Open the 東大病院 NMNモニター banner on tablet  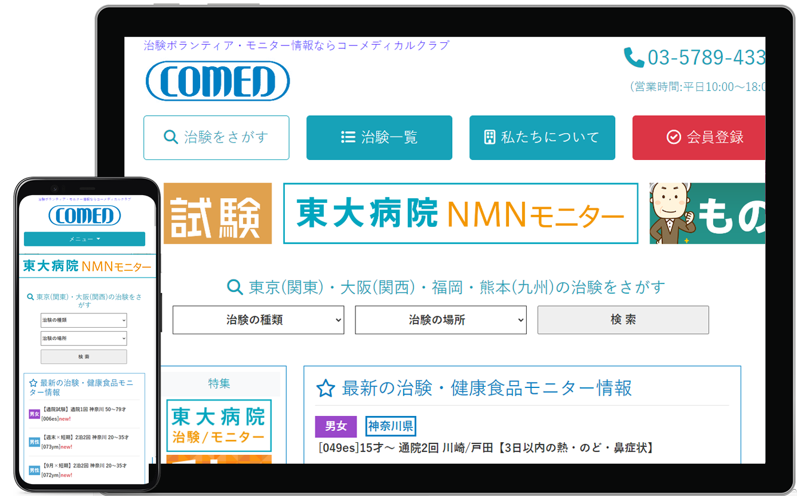pyautogui.click(x=460, y=214)
